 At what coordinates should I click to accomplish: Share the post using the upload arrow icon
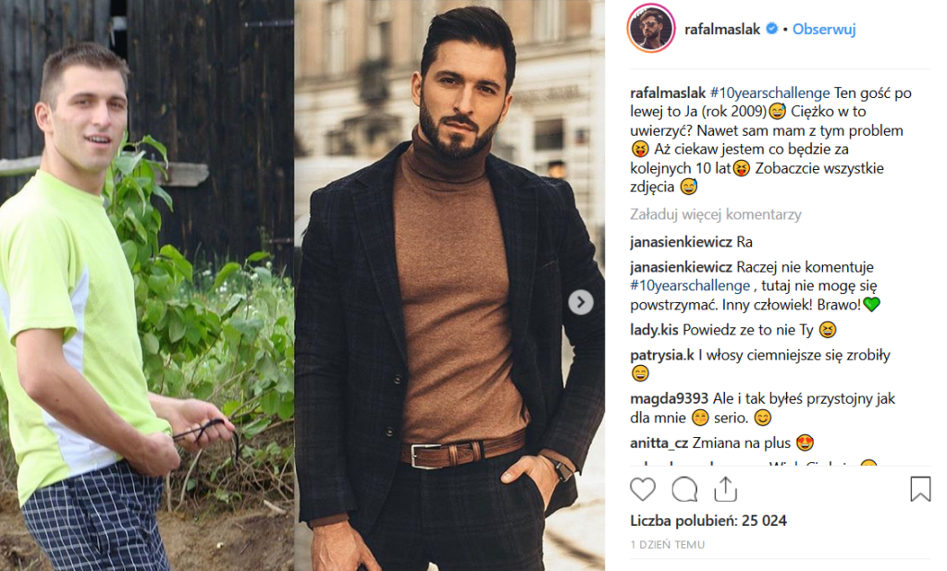point(725,489)
